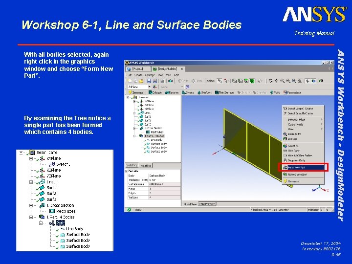The height and width of the screenshot is (264, 352).
Task: Expand Line1 in the enlarged tree inset
Action: pos(31,182)
